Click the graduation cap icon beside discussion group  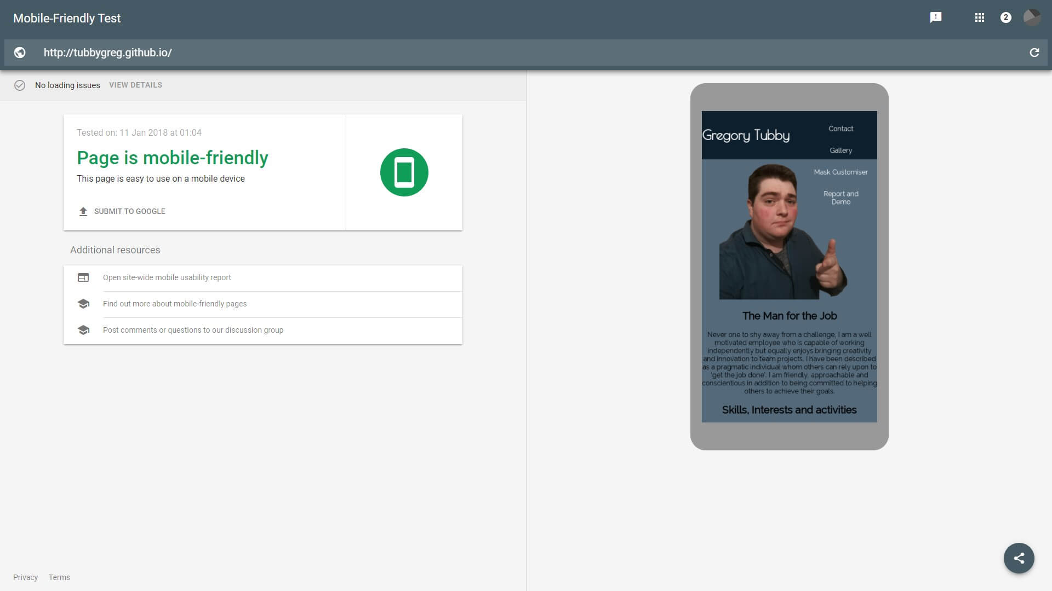[83, 330]
